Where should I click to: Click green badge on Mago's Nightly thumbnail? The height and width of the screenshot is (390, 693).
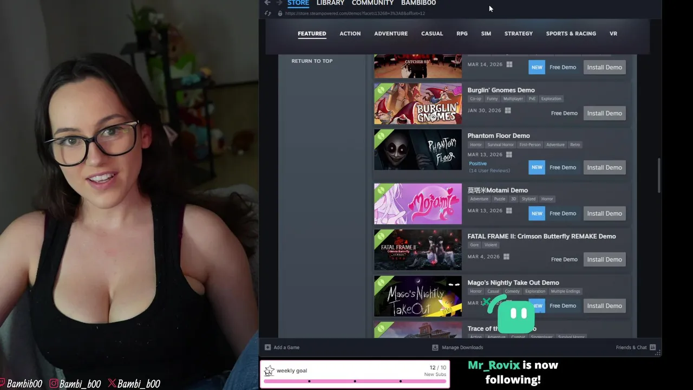click(381, 282)
